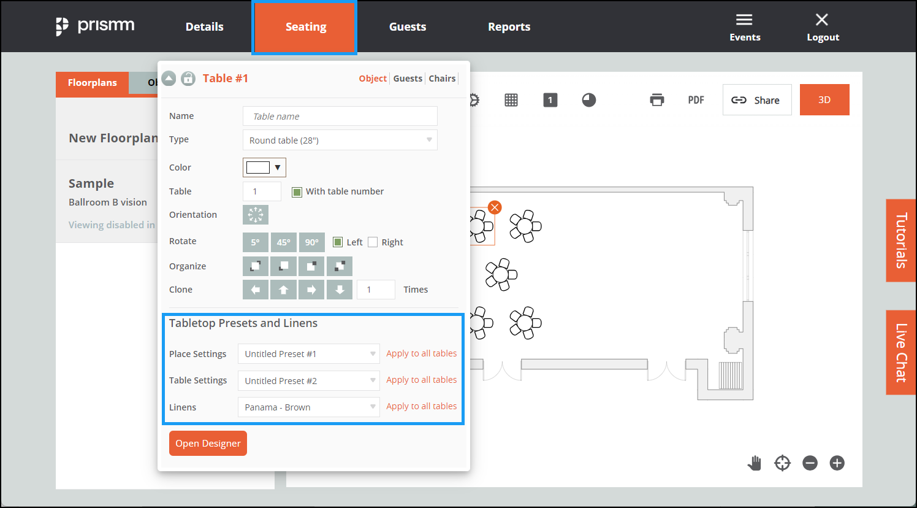
Task: Click the Orientation arrows icon
Action: click(x=256, y=215)
